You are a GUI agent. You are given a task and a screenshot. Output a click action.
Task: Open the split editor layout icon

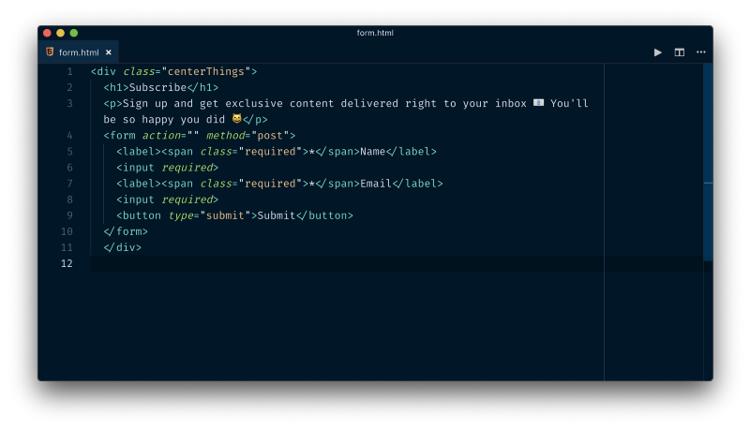pyautogui.click(x=679, y=52)
